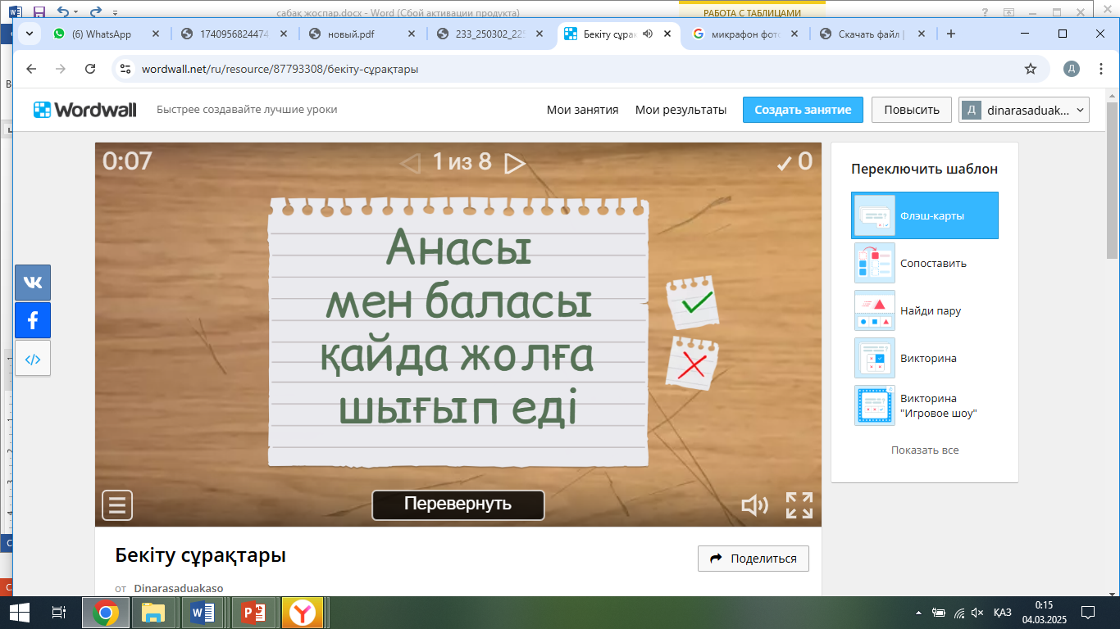The image size is (1120, 629).
Task: Choose the Викторина template
Action: 925,358
